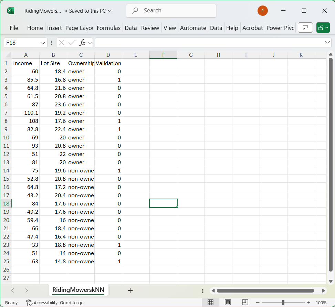Select the RidingMowerskNN sheet tab
This screenshot has height=307, width=335.
[78, 290]
